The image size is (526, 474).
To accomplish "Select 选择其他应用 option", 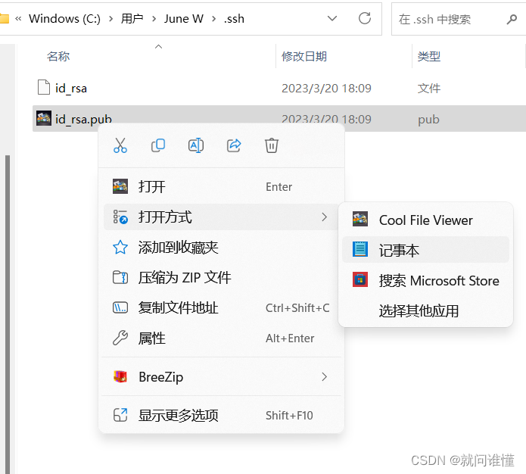I will click(425, 310).
